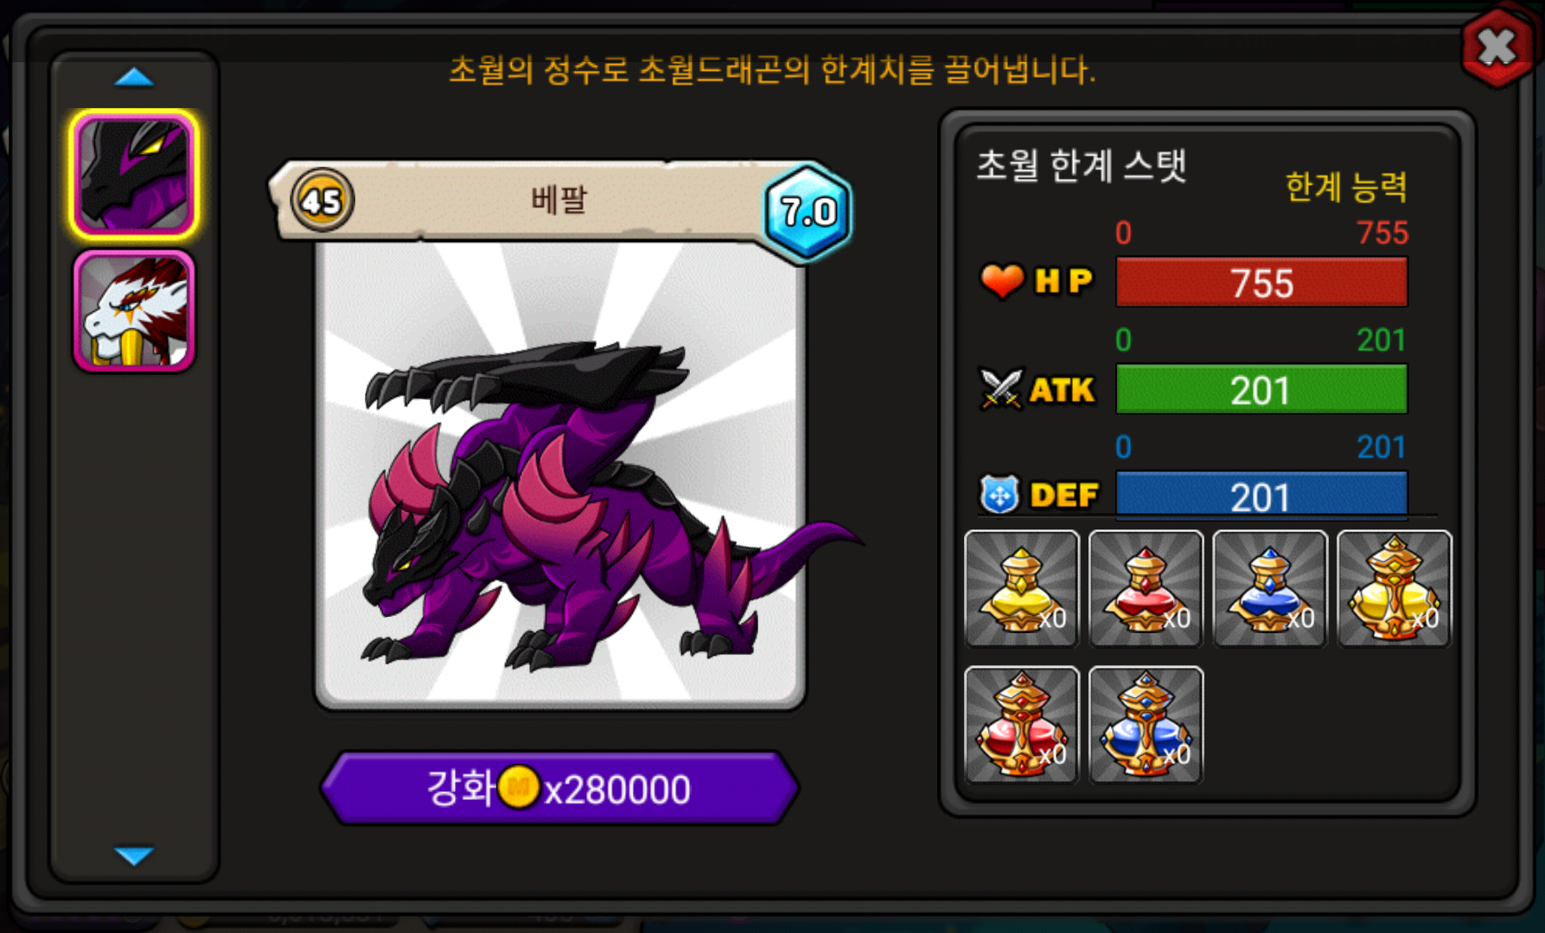This screenshot has height=933, width=1545.
Task: Close the transcendence dialog with red X
Action: [1497, 47]
